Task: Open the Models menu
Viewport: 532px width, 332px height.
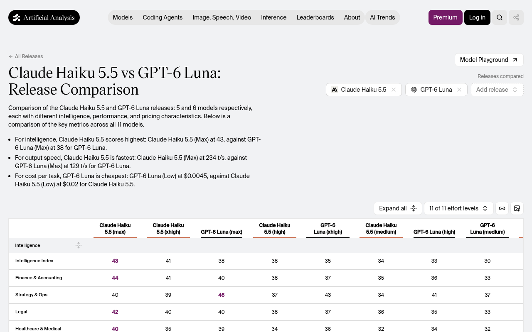Action: [x=123, y=17]
